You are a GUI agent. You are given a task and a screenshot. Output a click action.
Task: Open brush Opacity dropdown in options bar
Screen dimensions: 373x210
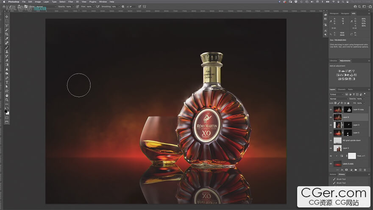click(73, 7)
